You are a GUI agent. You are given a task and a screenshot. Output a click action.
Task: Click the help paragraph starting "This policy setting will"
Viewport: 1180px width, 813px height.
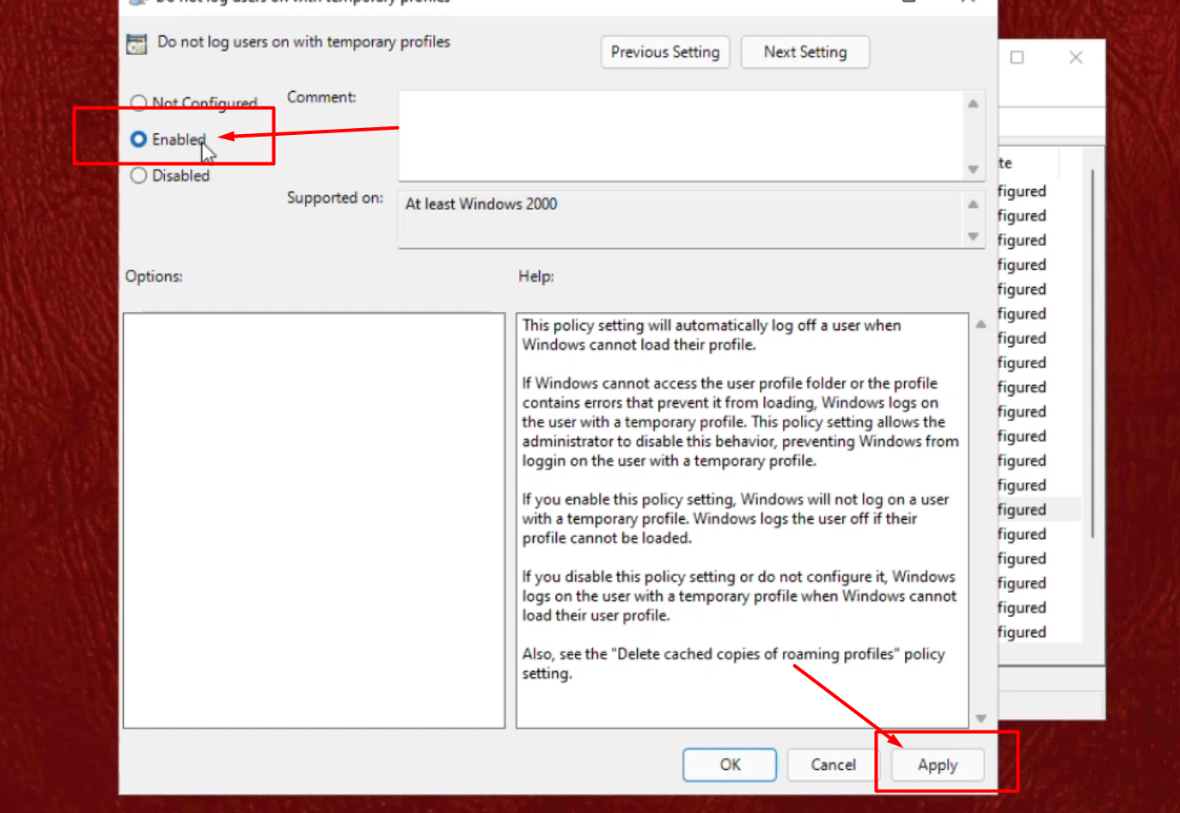(712, 335)
